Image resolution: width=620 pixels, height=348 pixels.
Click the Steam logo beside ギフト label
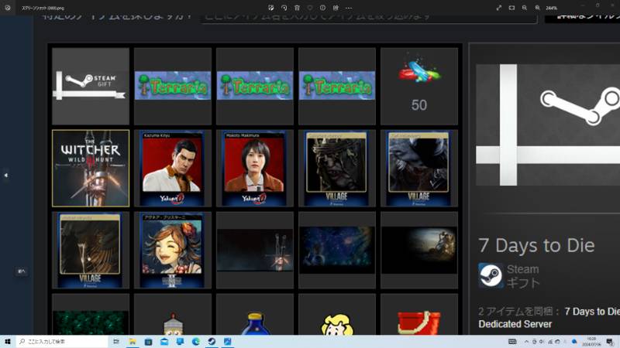[x=491, y=275]
